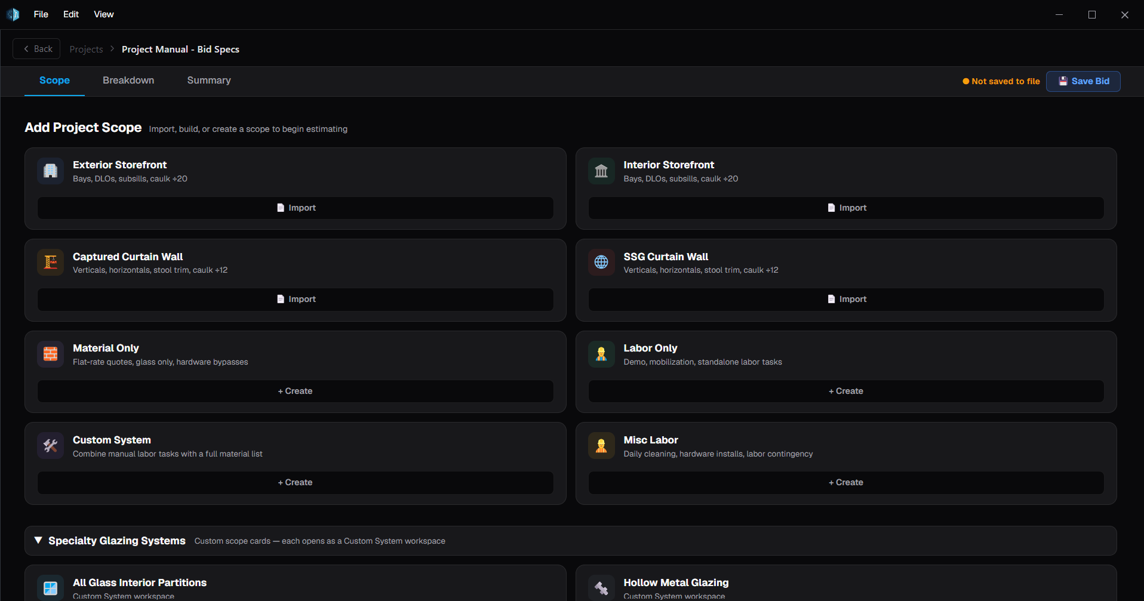Minimize the application window
This screenshot has width=1144, height=601.
1059,14
